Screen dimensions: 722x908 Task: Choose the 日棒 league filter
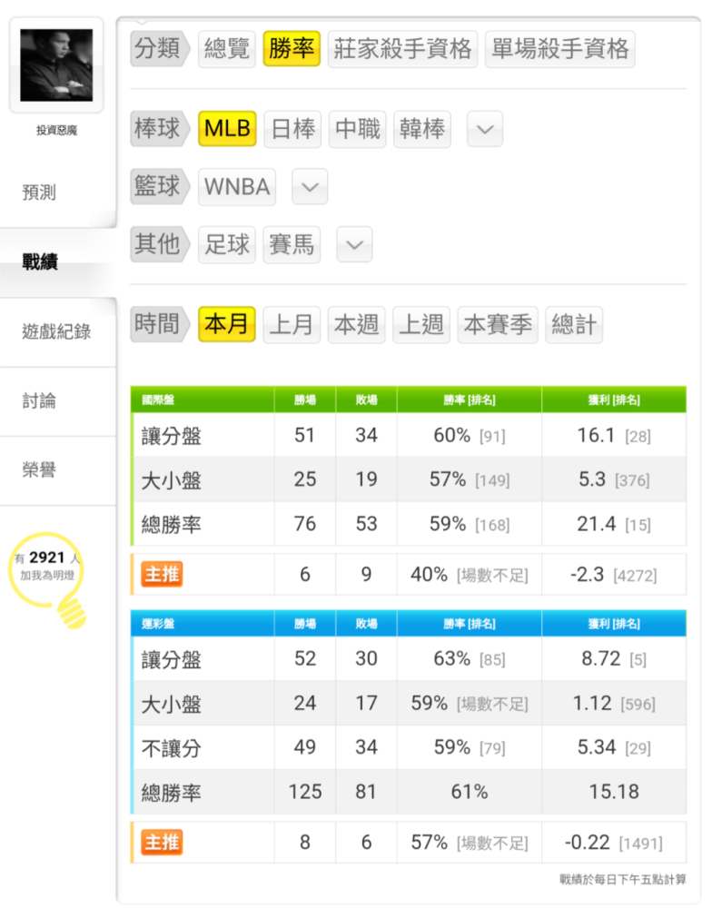[x=292, y=129]
